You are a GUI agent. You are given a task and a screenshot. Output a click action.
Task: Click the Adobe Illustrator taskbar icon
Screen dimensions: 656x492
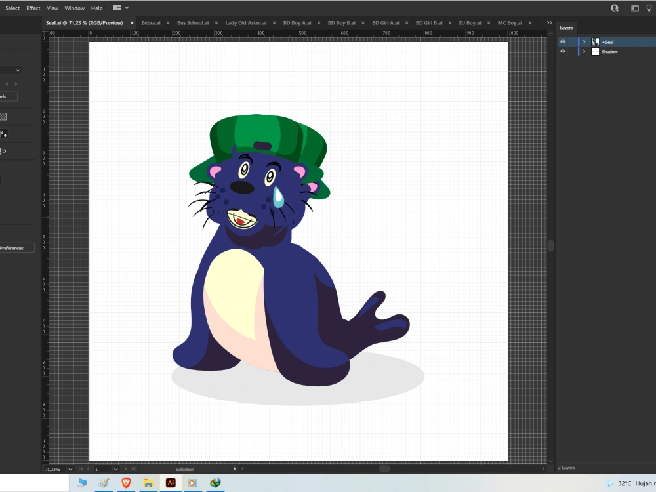[171, 483]
